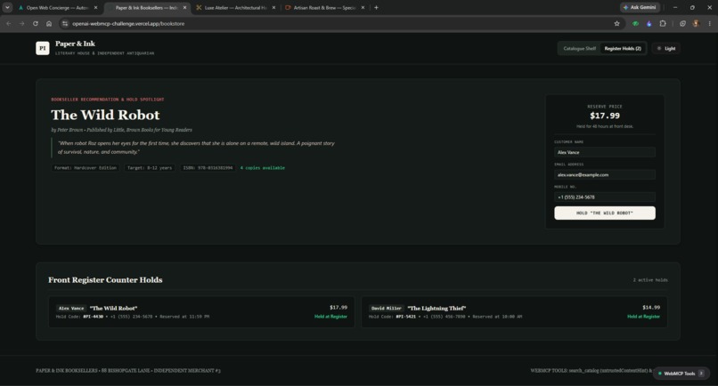Edit the Email Address field
The width and height of the screenshot is (718, 386).
pyautogui.click(x=605, y=174)
